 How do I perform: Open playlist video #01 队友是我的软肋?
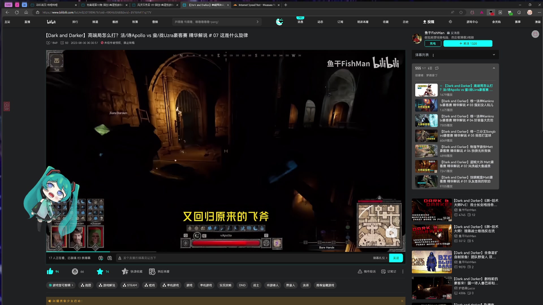[x=455, y=181]
